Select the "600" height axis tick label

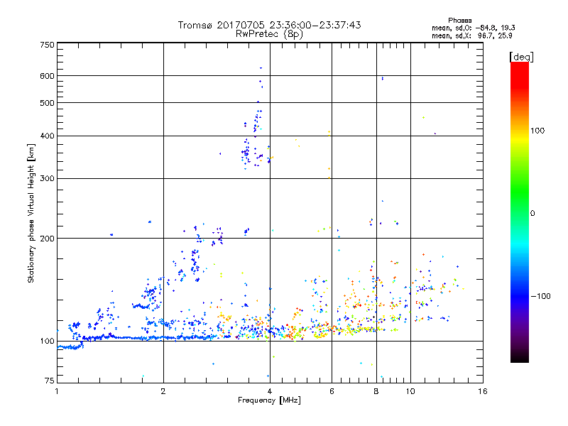48,76
